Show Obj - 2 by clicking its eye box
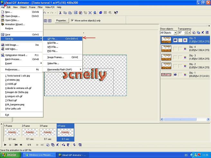211x158 pixels. (x=175, y=66)
